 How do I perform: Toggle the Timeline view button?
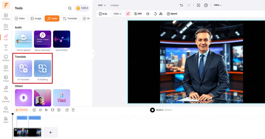(22, 110)
